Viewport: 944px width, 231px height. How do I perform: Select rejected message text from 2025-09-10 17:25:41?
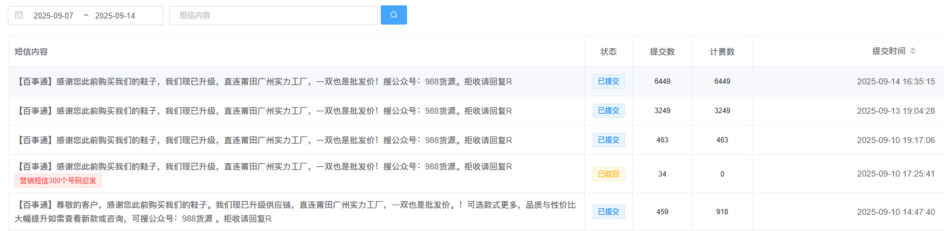pos(263,166)
